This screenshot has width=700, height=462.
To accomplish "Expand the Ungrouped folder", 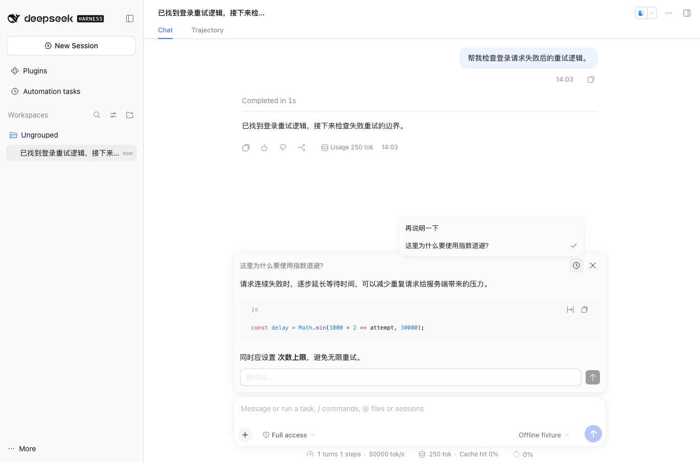I will 71,135.
